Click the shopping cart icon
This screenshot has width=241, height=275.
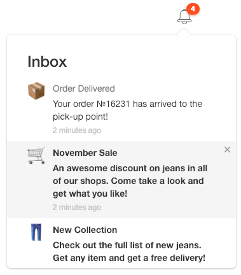(x=36, y=155)
